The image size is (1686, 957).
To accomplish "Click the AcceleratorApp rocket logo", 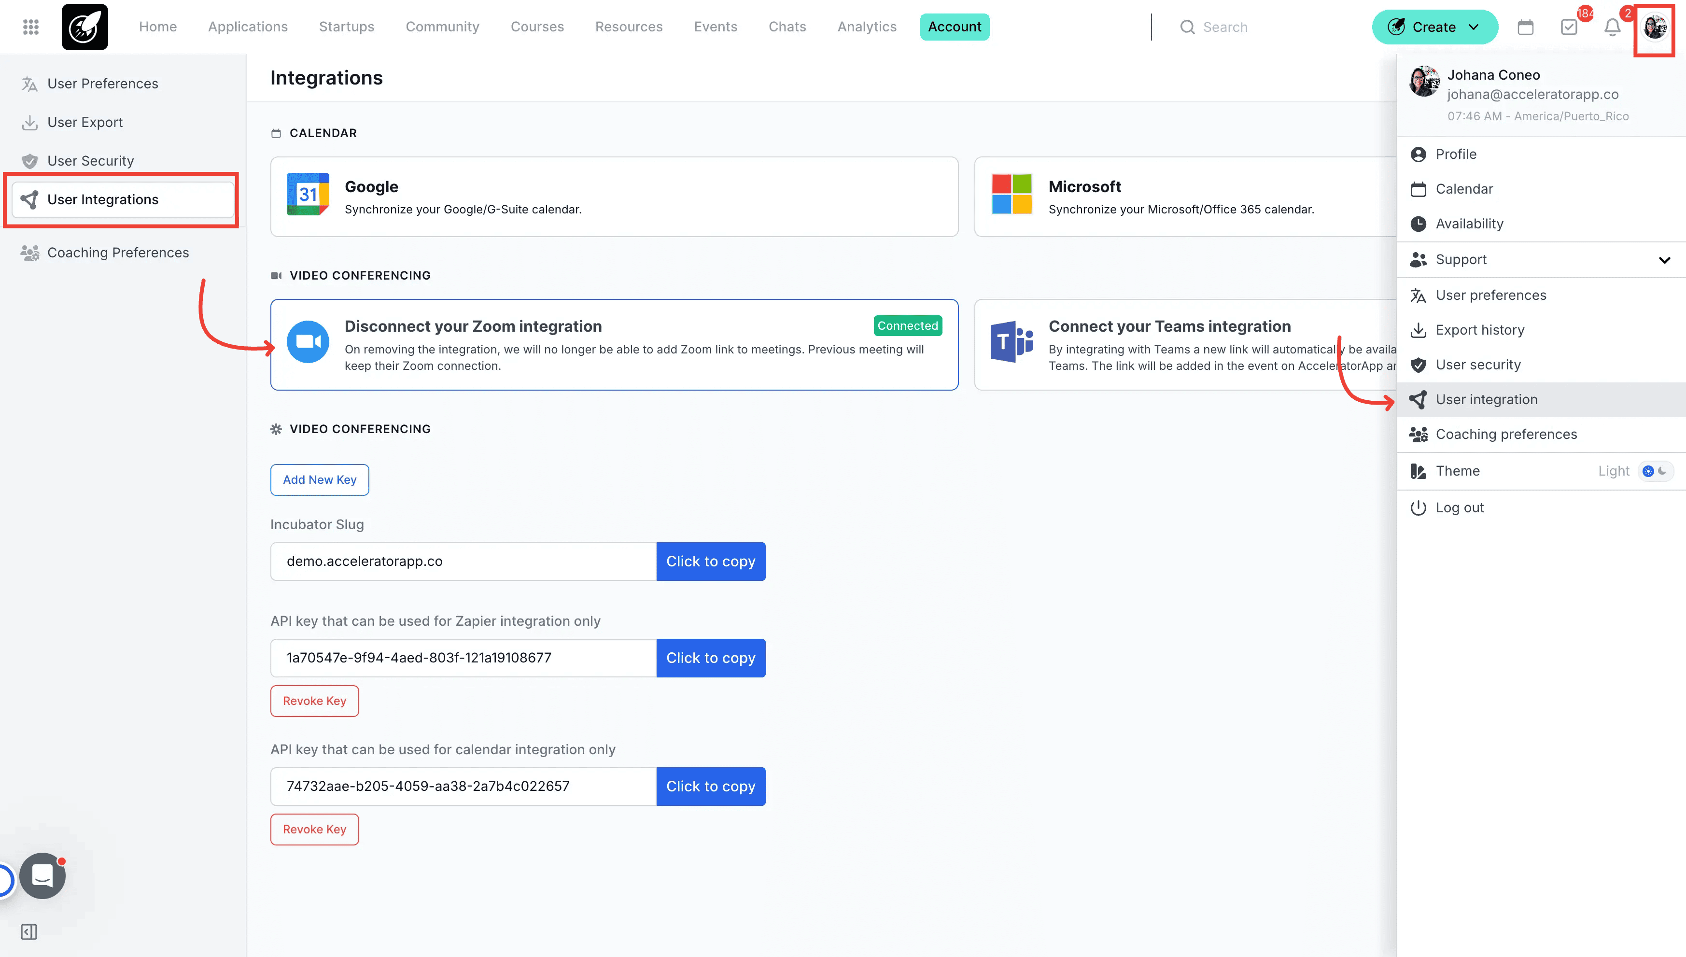I will (x=85, y=27).
